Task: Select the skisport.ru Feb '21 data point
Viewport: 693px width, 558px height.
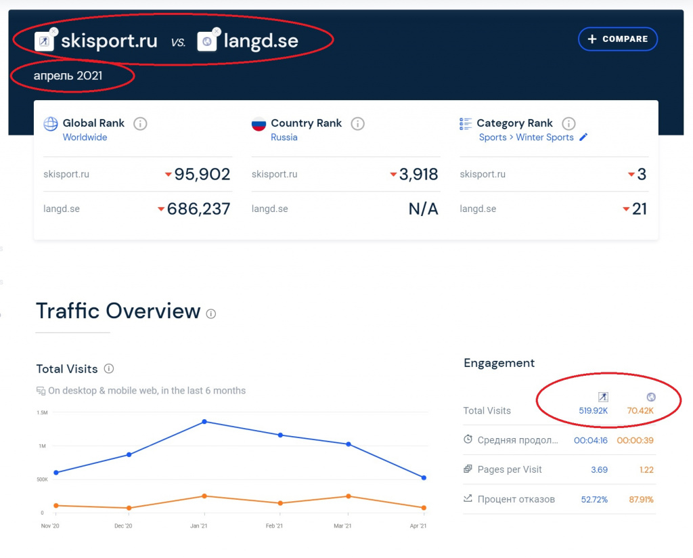Action: pyautogui.click(x=280, y=435)
